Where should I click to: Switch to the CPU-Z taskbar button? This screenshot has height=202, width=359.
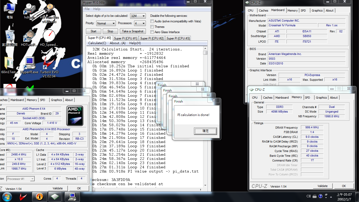pyautogui.click(x=55, y=196)
